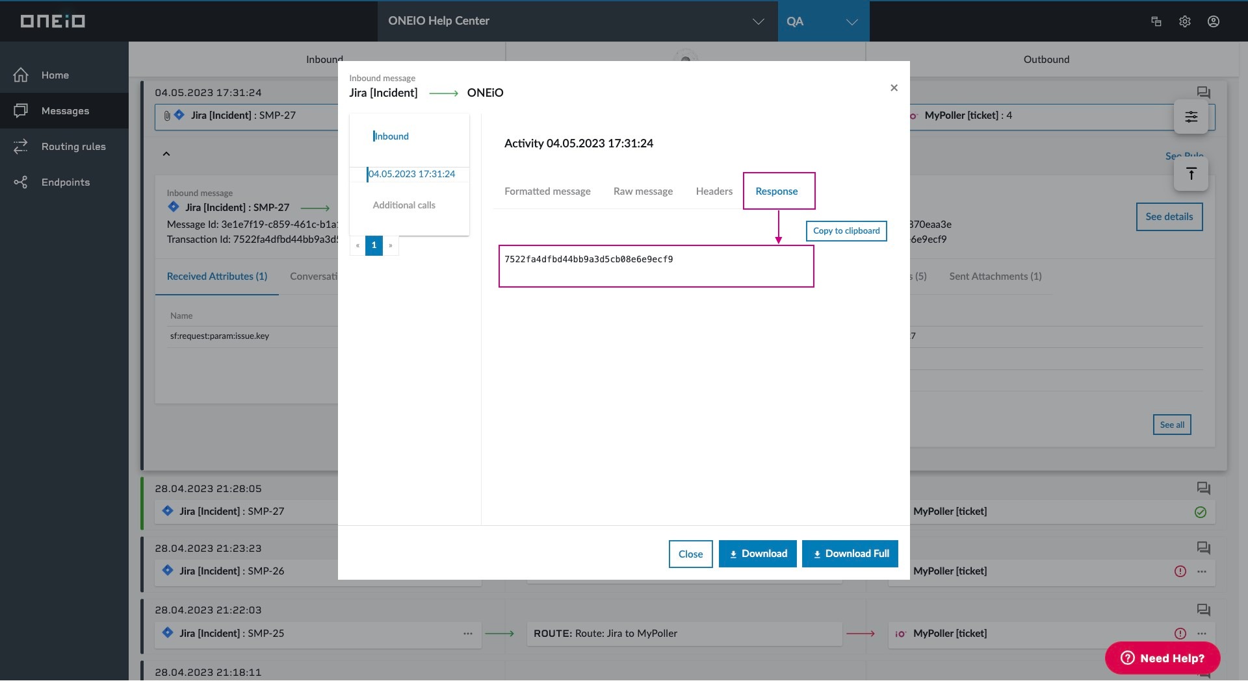This screenshot has width=1248, height=681.
Task: Open Received Attributes (1) tab
Action: coord(217,277)
